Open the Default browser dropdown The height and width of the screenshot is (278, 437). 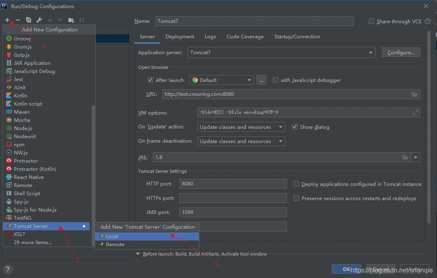click(x=221, y=80)
